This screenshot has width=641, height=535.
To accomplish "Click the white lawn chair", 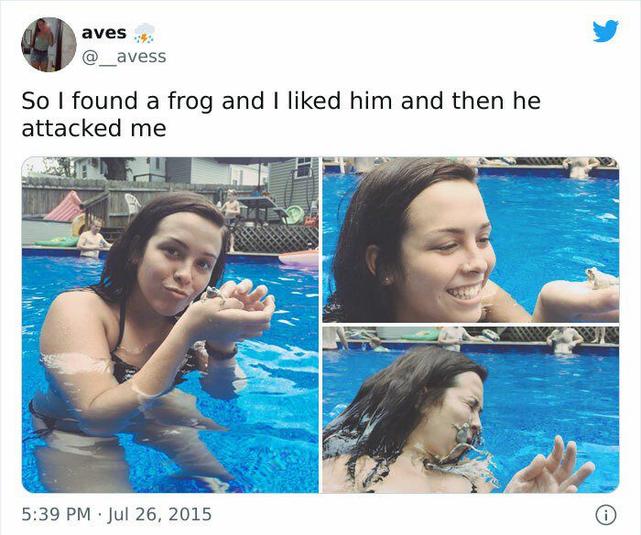I will 133,204.
